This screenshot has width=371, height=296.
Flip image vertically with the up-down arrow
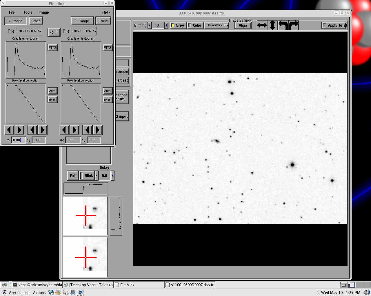[x=272, y=25]
